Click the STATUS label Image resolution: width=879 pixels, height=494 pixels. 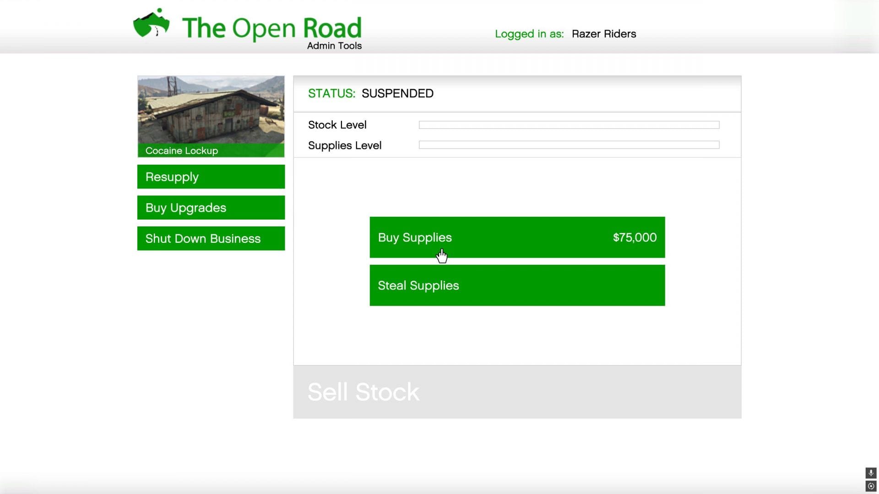click(331, 93)
